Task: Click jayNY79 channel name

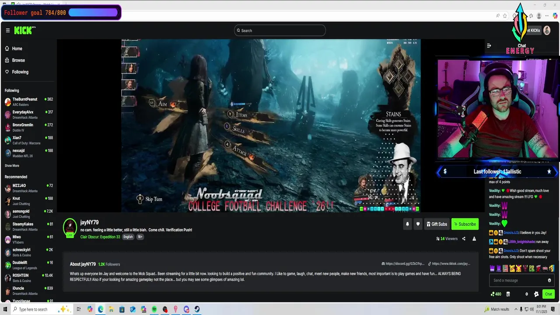Action: (x=89, y=222)
